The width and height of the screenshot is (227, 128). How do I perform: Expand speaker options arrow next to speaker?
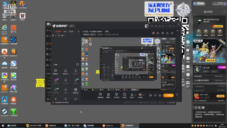click(x=144, y=95)
